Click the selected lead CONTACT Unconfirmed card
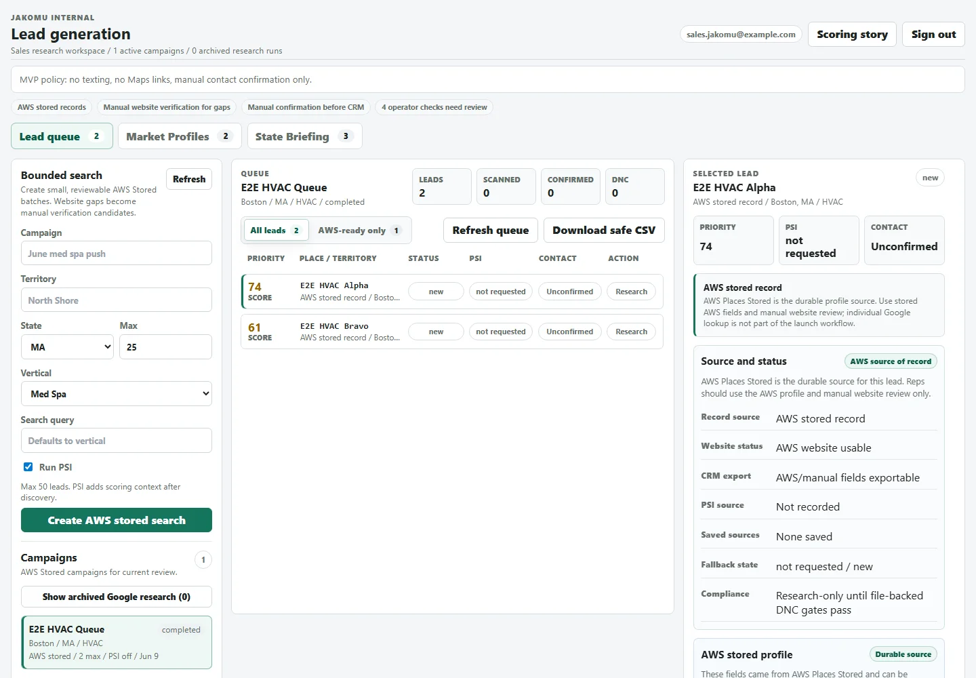The width and height of the screenshot is (976, 678). [x=904, y=240]
